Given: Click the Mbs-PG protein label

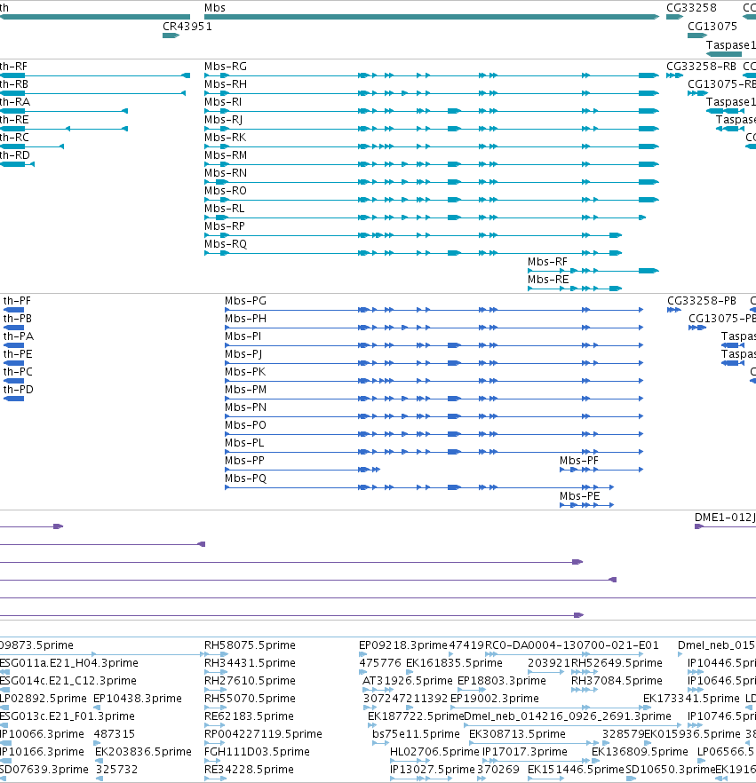Looking at the screenshot, I should point(245,301).
